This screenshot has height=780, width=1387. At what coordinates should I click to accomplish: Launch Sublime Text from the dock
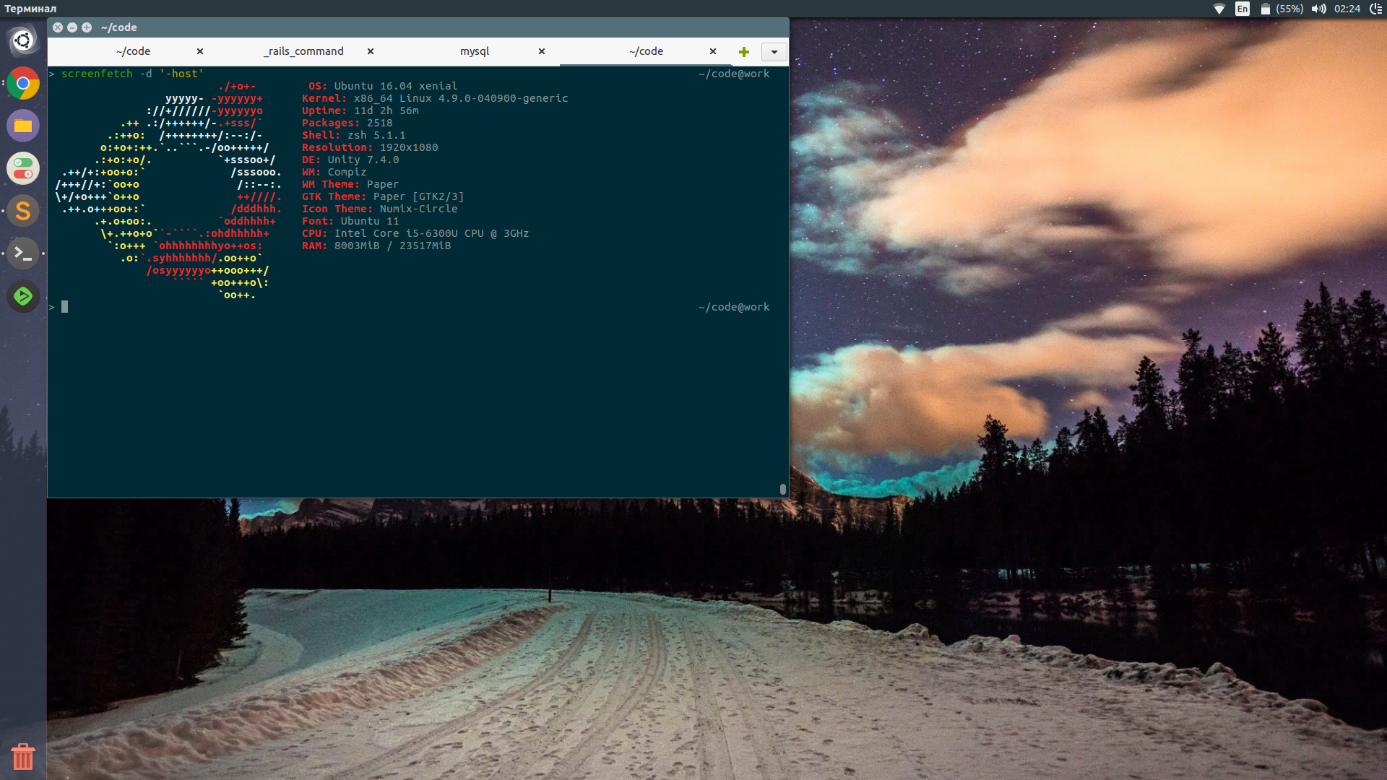tap(23, 211)
